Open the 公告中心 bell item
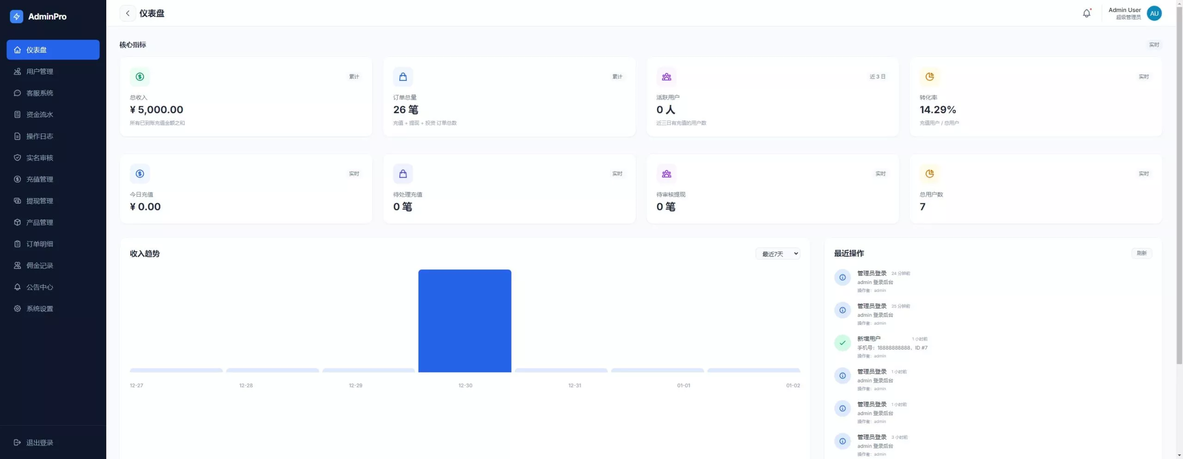This screenshot has height=459, width=1183. click(39, 287)
